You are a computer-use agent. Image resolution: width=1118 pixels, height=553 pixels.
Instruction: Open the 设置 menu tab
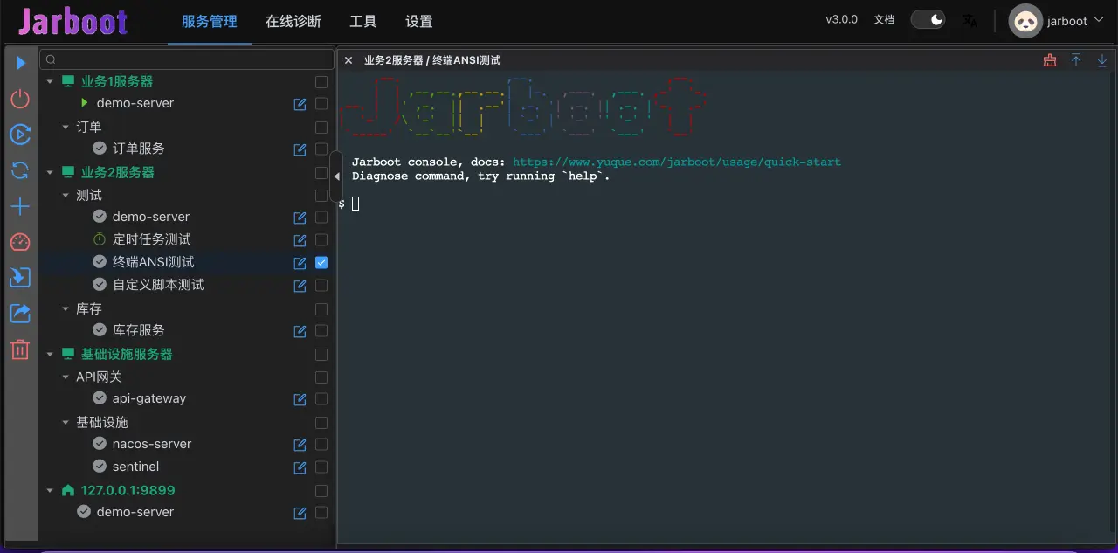pos(419,22)
